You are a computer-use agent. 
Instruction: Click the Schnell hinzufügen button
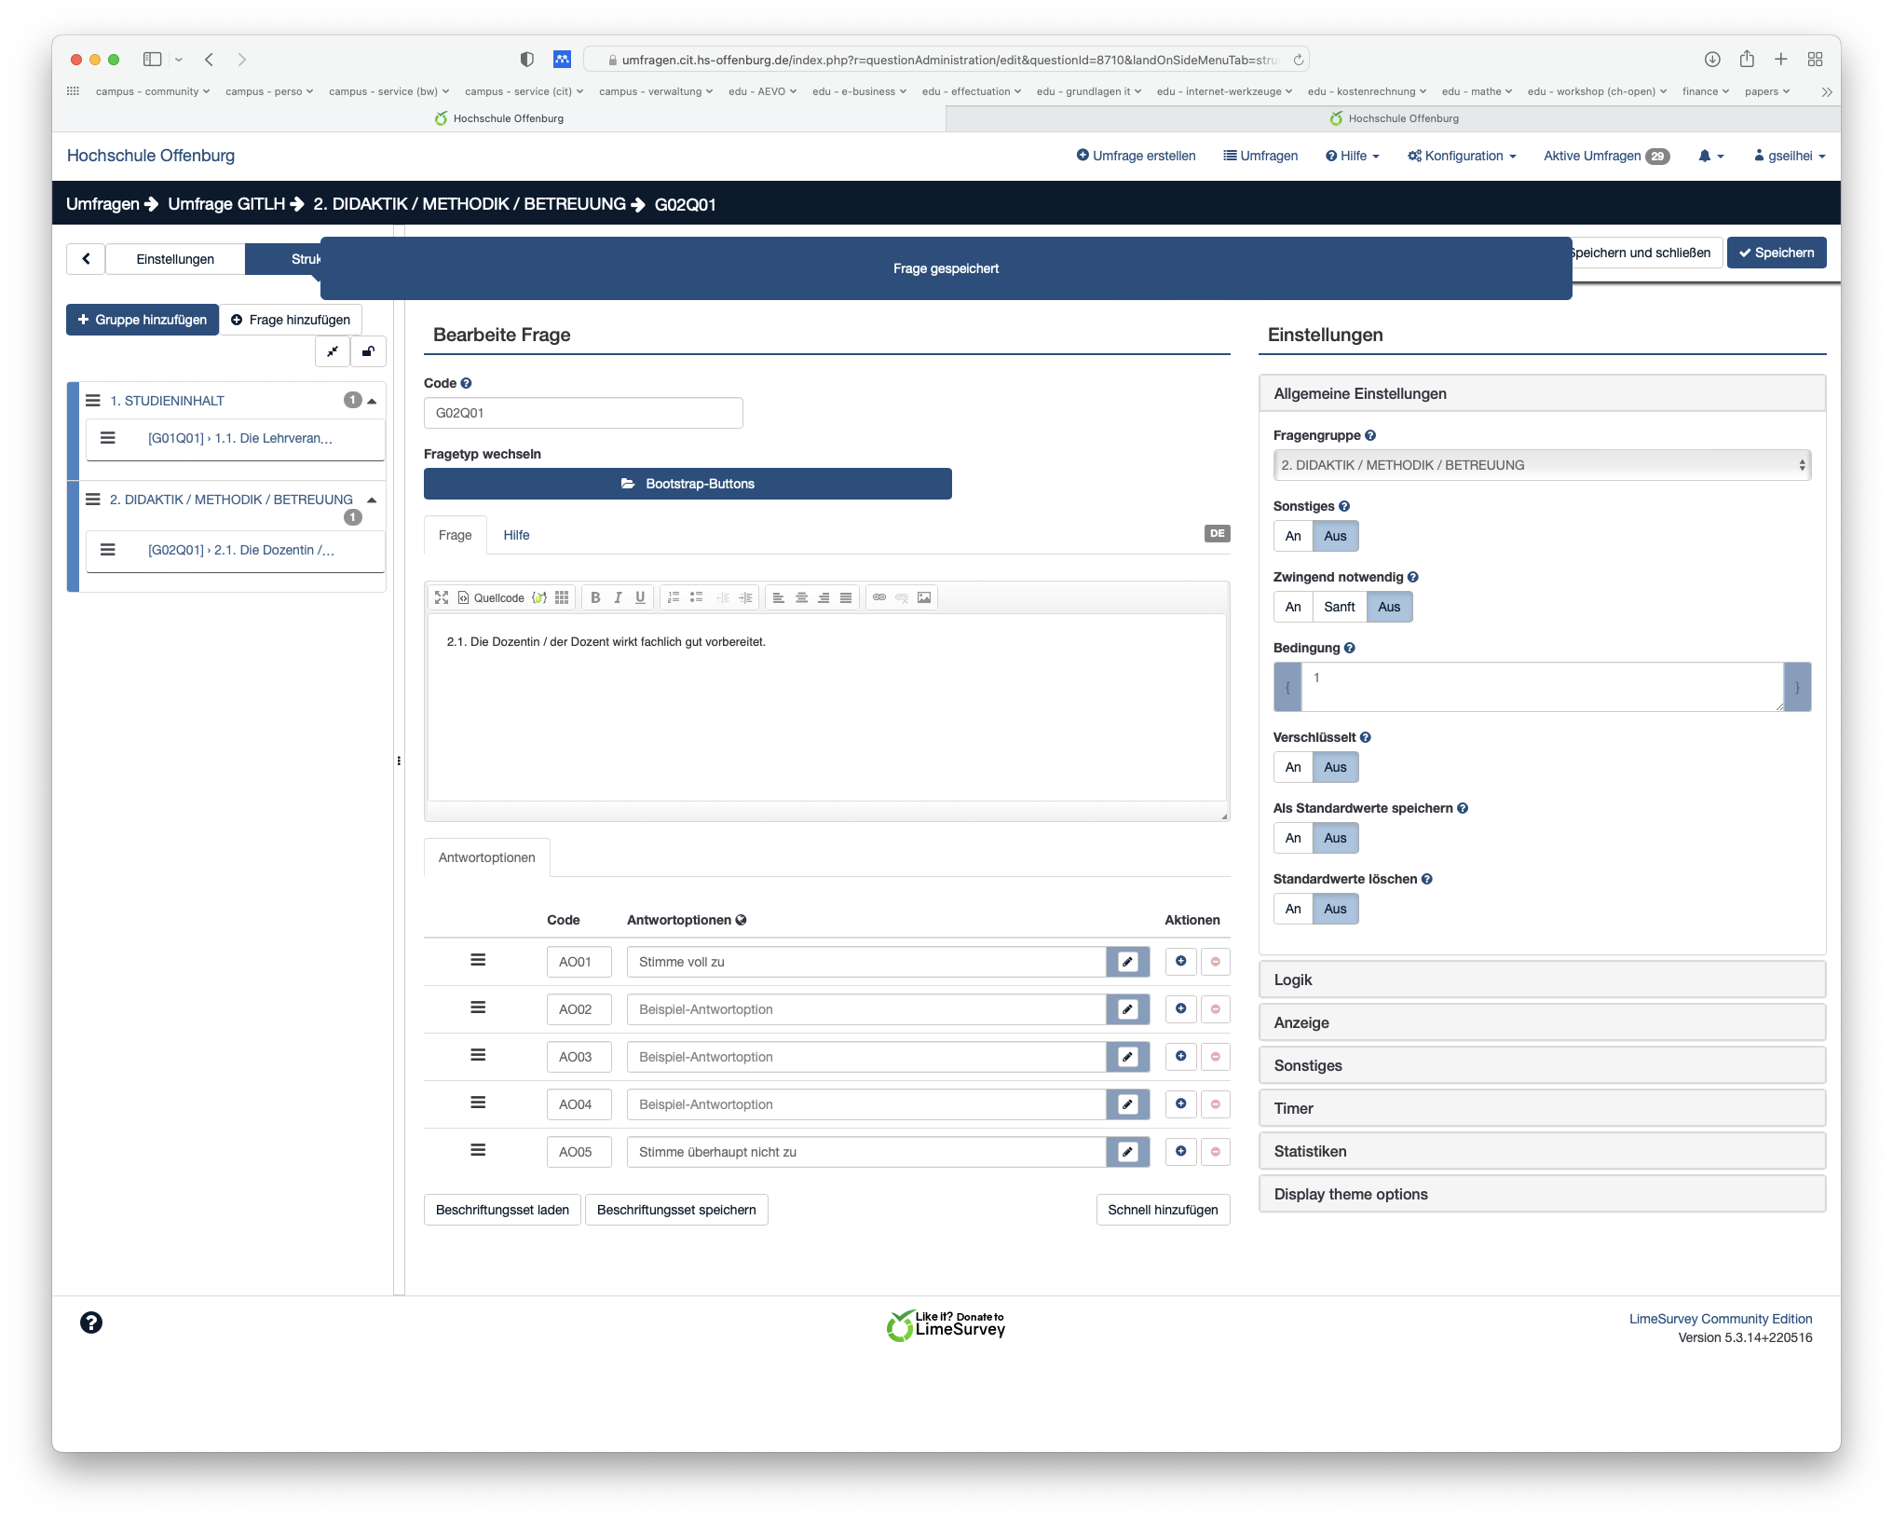(x=1162, y=1210)
